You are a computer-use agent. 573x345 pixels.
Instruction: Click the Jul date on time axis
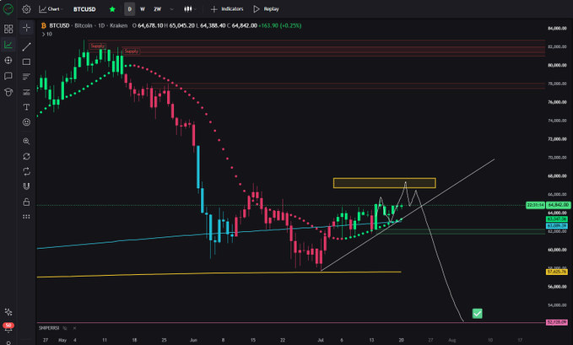tap(321, 340)
